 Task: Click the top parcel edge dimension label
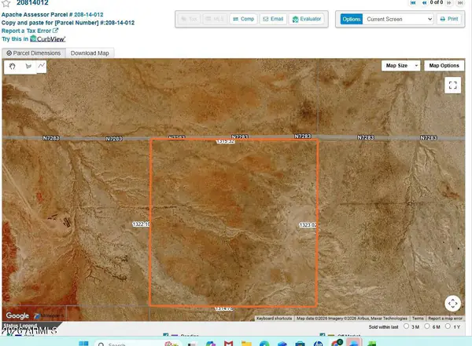(226, 141)
